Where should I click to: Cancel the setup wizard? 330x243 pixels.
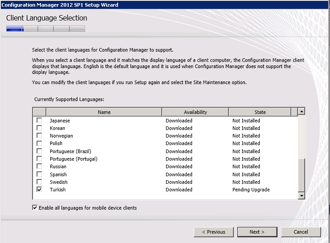(301, 232)
